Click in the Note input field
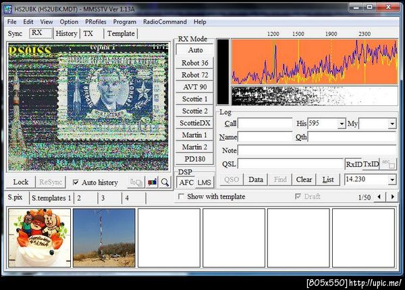405x290 pixels. pos(317,150)
